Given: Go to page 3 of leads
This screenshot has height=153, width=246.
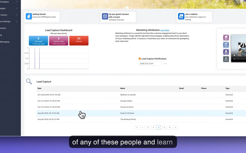Looking at the screenshot, I should 153,127.
